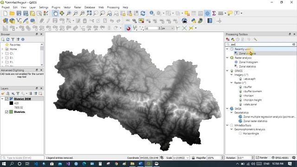
Task: Collapse the Recently used group
Action: (227, 49)
